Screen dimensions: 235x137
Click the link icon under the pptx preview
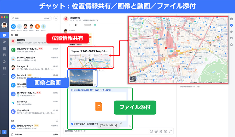click(121, 124)
